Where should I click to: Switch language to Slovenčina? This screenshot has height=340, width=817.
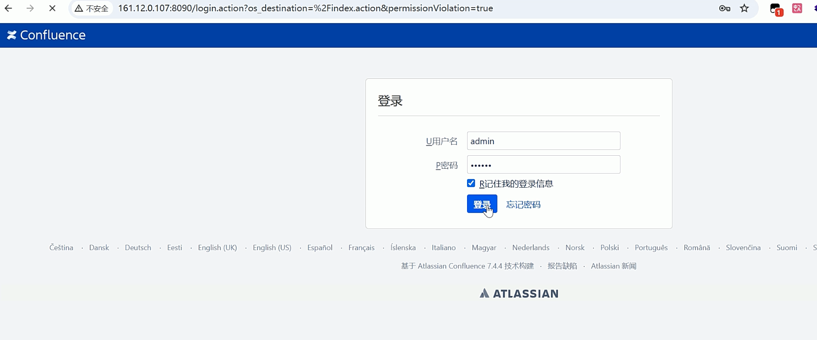point(743,247)
